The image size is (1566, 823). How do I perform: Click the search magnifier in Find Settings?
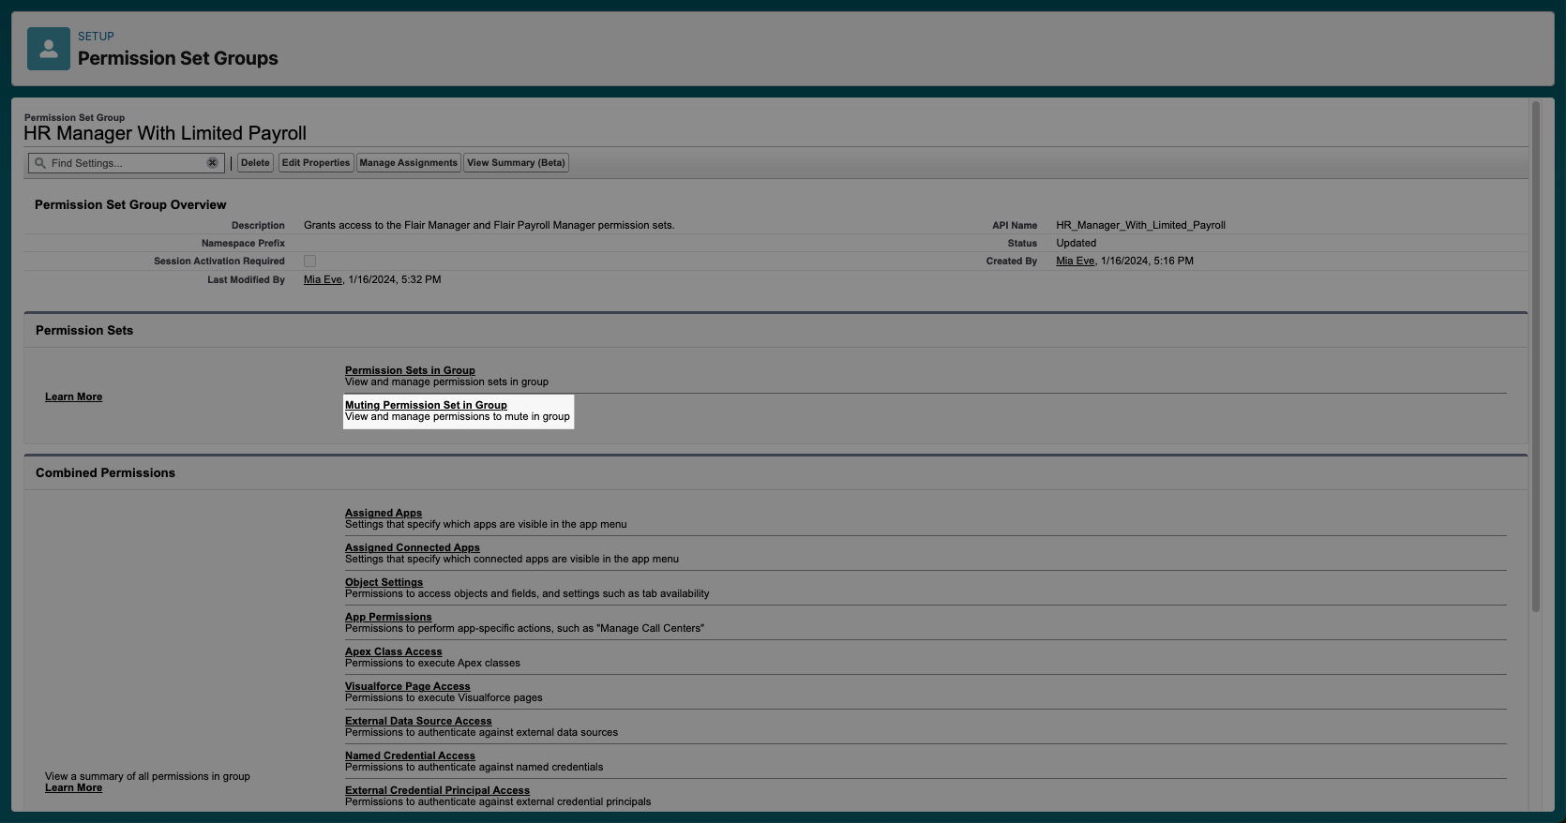(40, 163)
